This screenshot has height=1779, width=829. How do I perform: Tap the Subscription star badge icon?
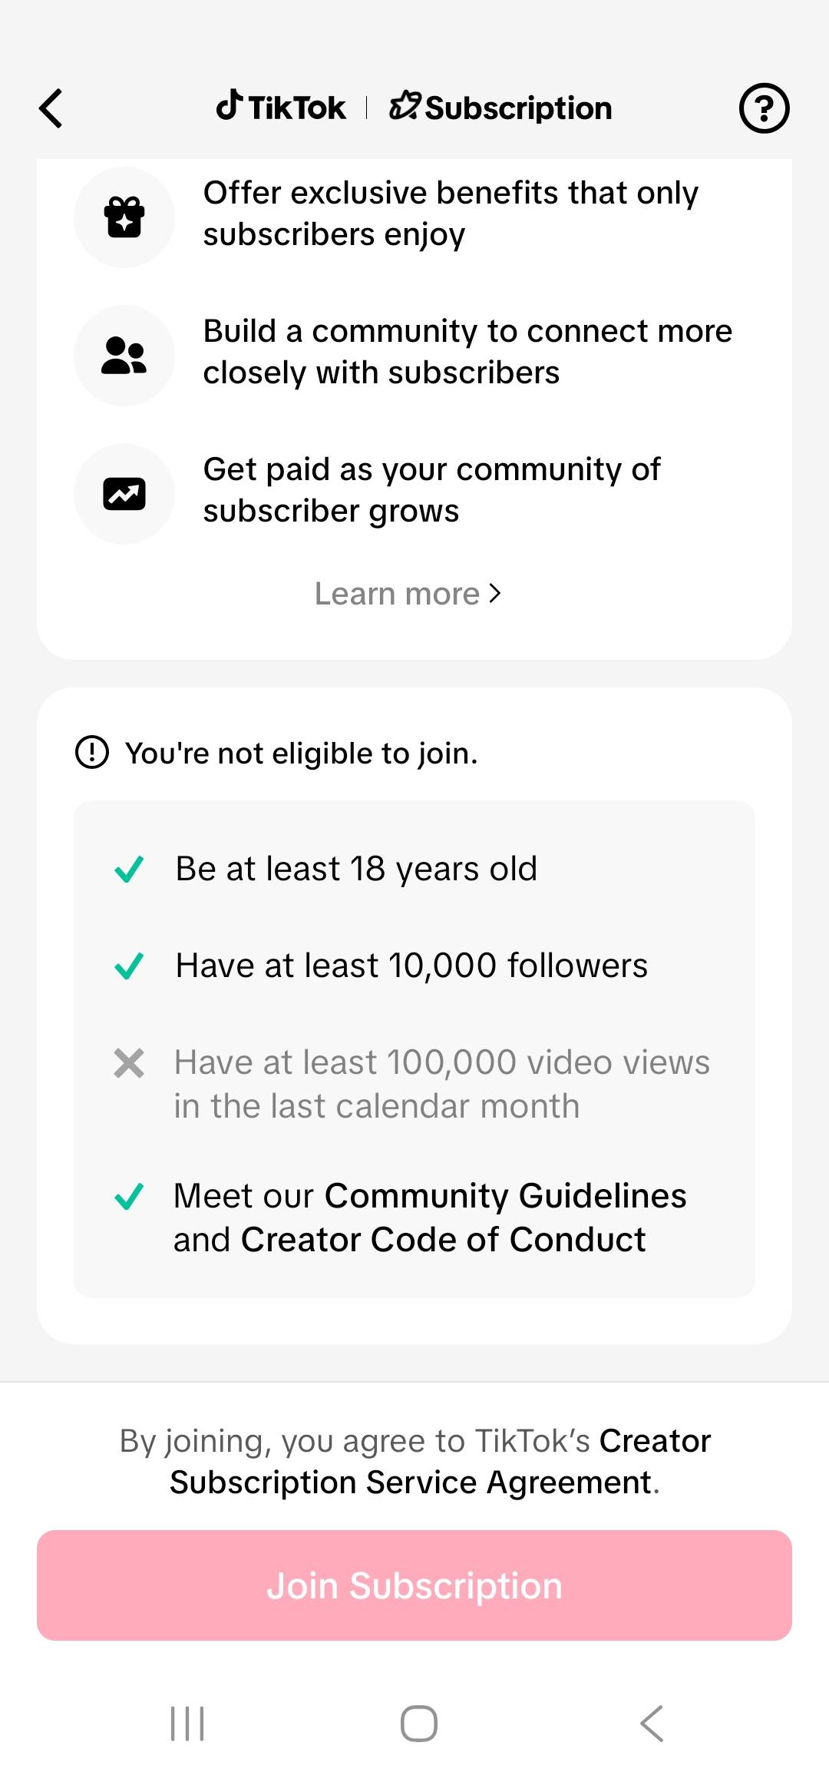point(405,106)
